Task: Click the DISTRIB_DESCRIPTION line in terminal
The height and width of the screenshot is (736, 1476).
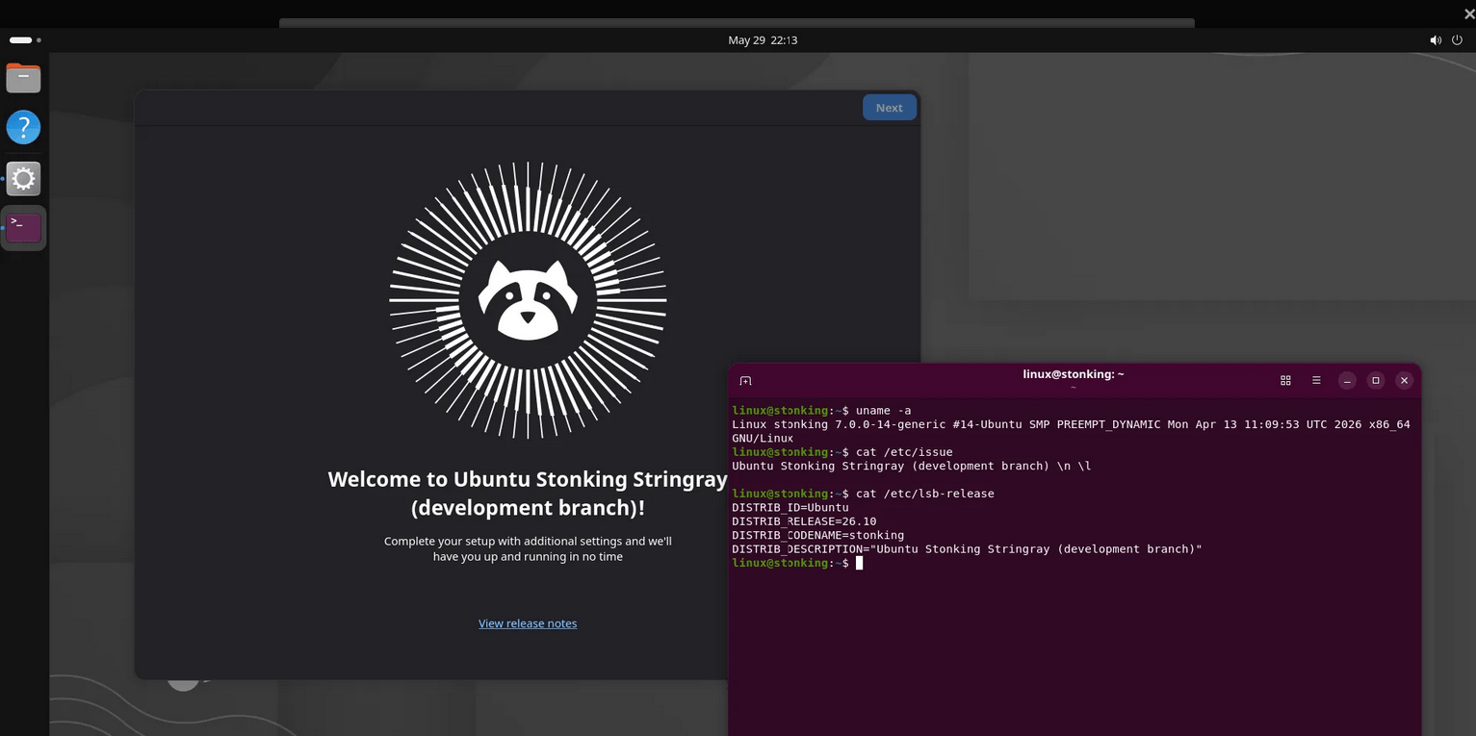Action: click(x=967, y=549)
